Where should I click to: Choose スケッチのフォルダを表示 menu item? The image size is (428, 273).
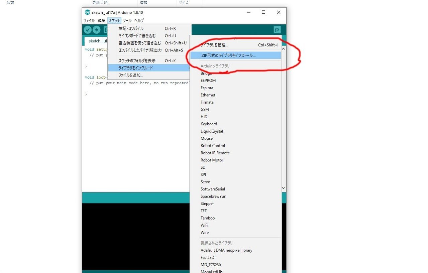(149, 61)
